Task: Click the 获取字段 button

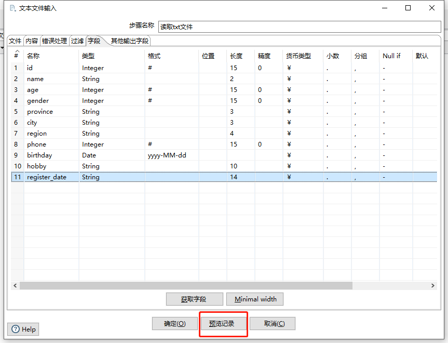Action: pos(194,299)
